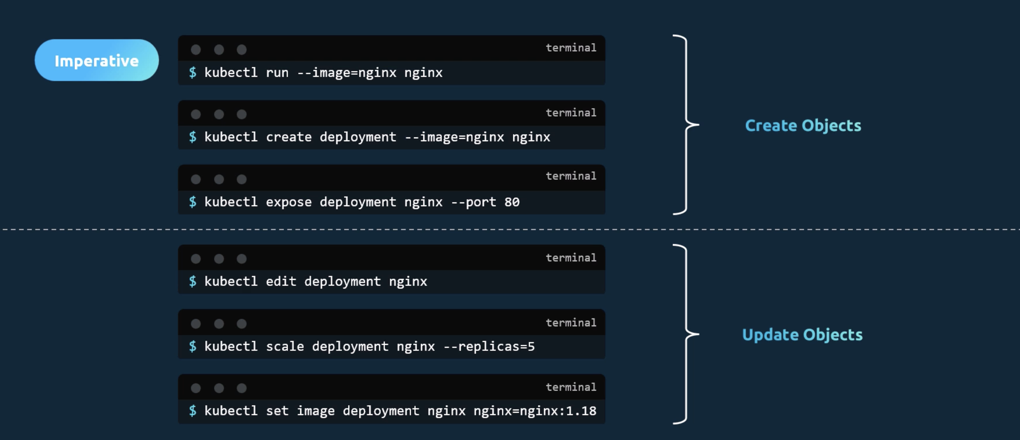Click the Update Objects heading
The image size is (1020, 440).
802,335
